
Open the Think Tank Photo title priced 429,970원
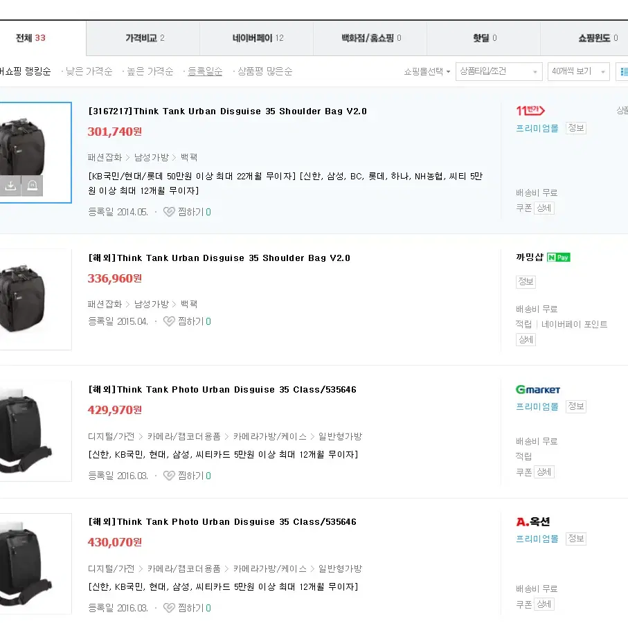(222, 389)
